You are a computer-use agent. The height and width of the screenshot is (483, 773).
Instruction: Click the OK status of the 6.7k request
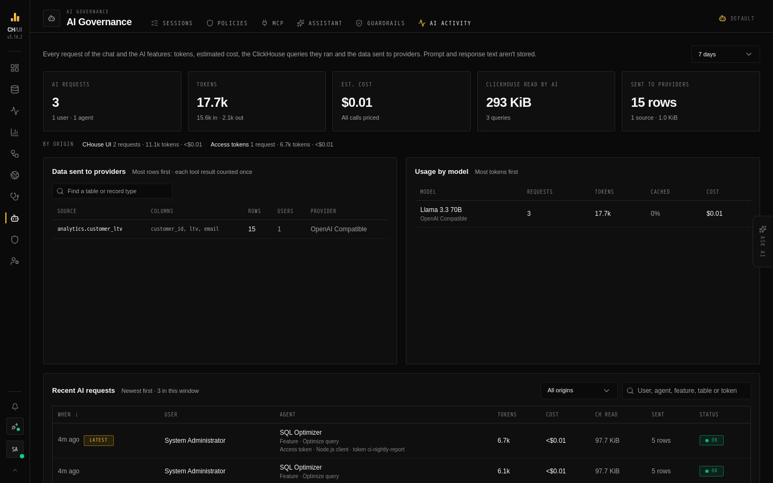coord(711,441)
